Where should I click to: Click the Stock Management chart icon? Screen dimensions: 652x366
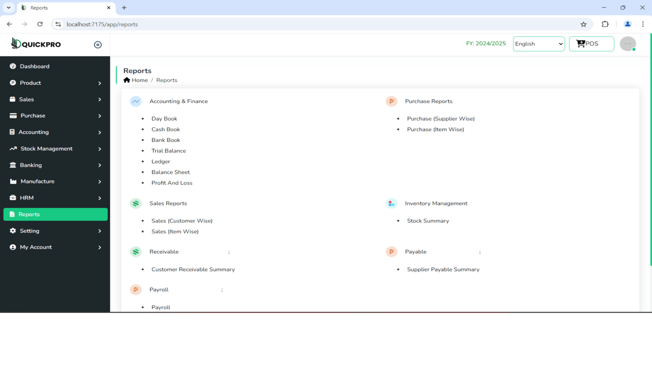(x=12, y=148)
